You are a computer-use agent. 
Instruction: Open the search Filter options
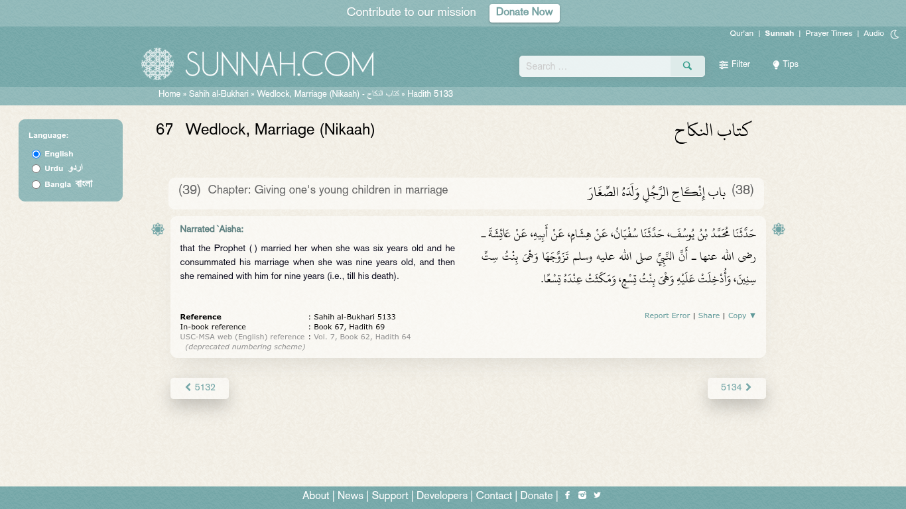click(x=734, y=65)
